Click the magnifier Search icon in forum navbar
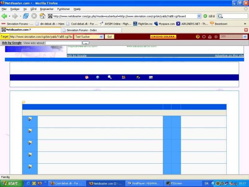The width and height of the screenshot is (249, 187). tap(110, 77)
